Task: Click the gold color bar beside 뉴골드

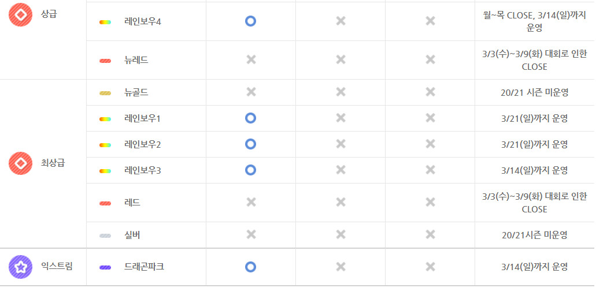Action: pos(105,93)
